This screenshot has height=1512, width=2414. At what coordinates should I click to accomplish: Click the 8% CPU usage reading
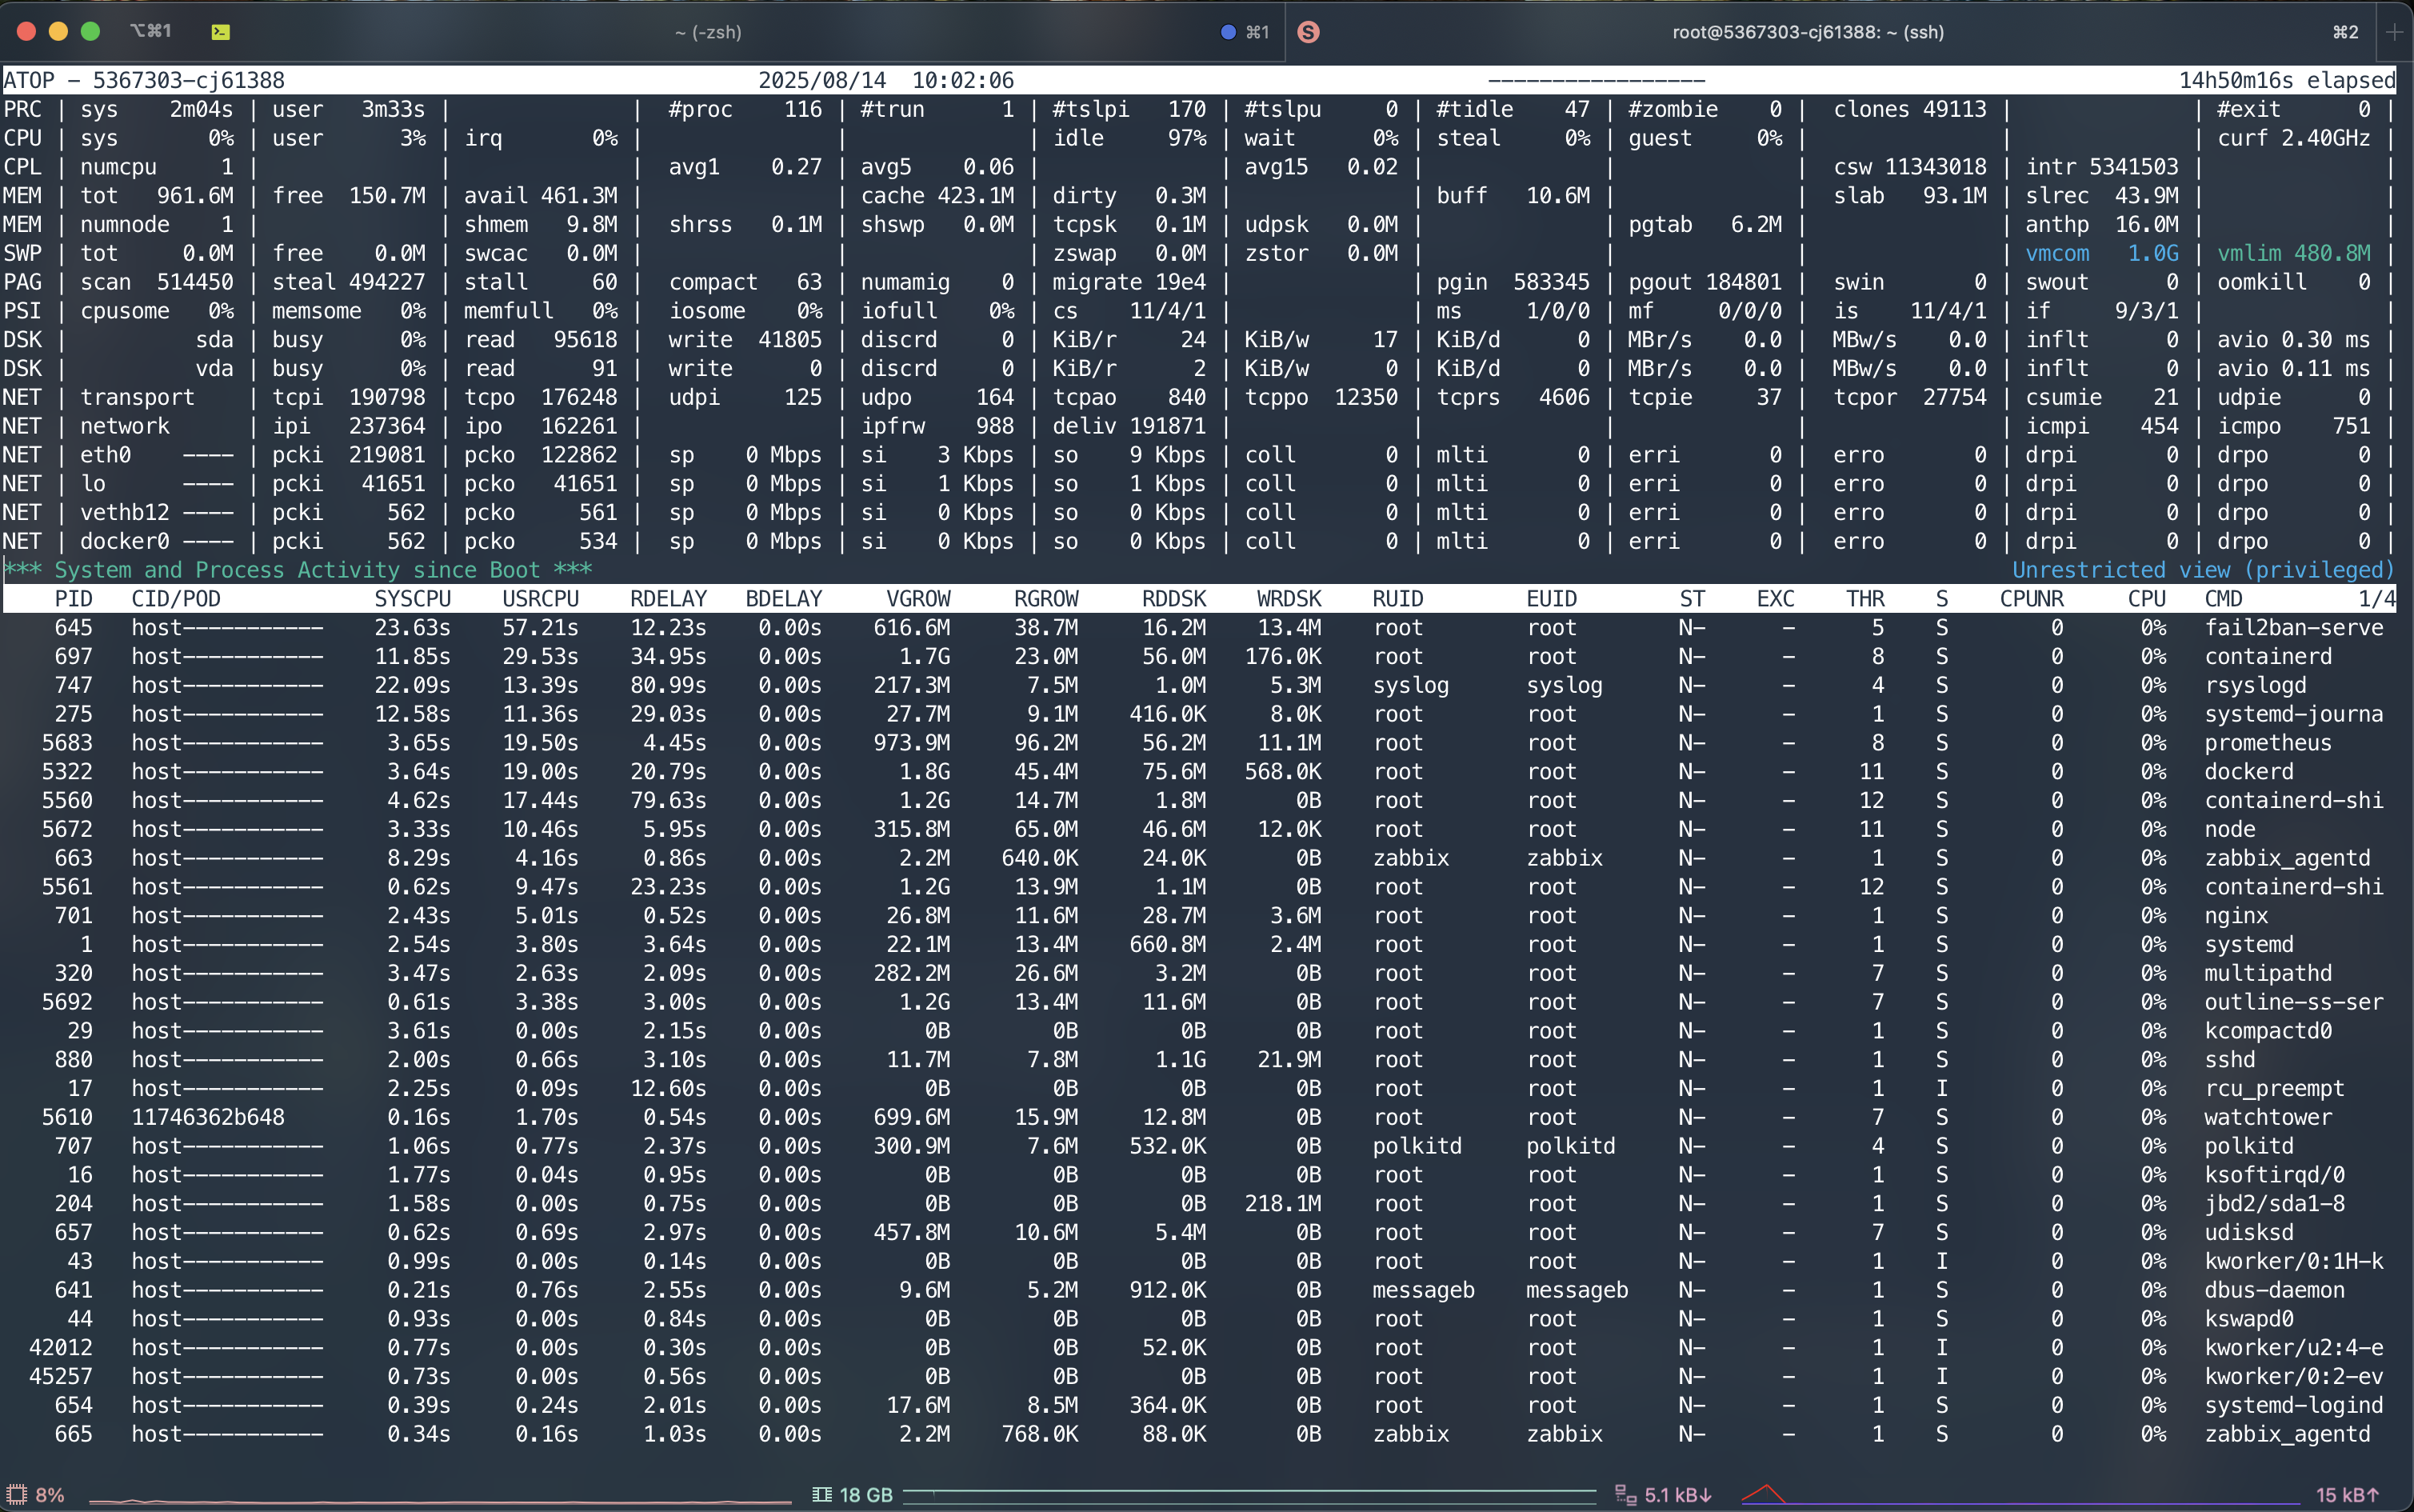coord(50,1494)
